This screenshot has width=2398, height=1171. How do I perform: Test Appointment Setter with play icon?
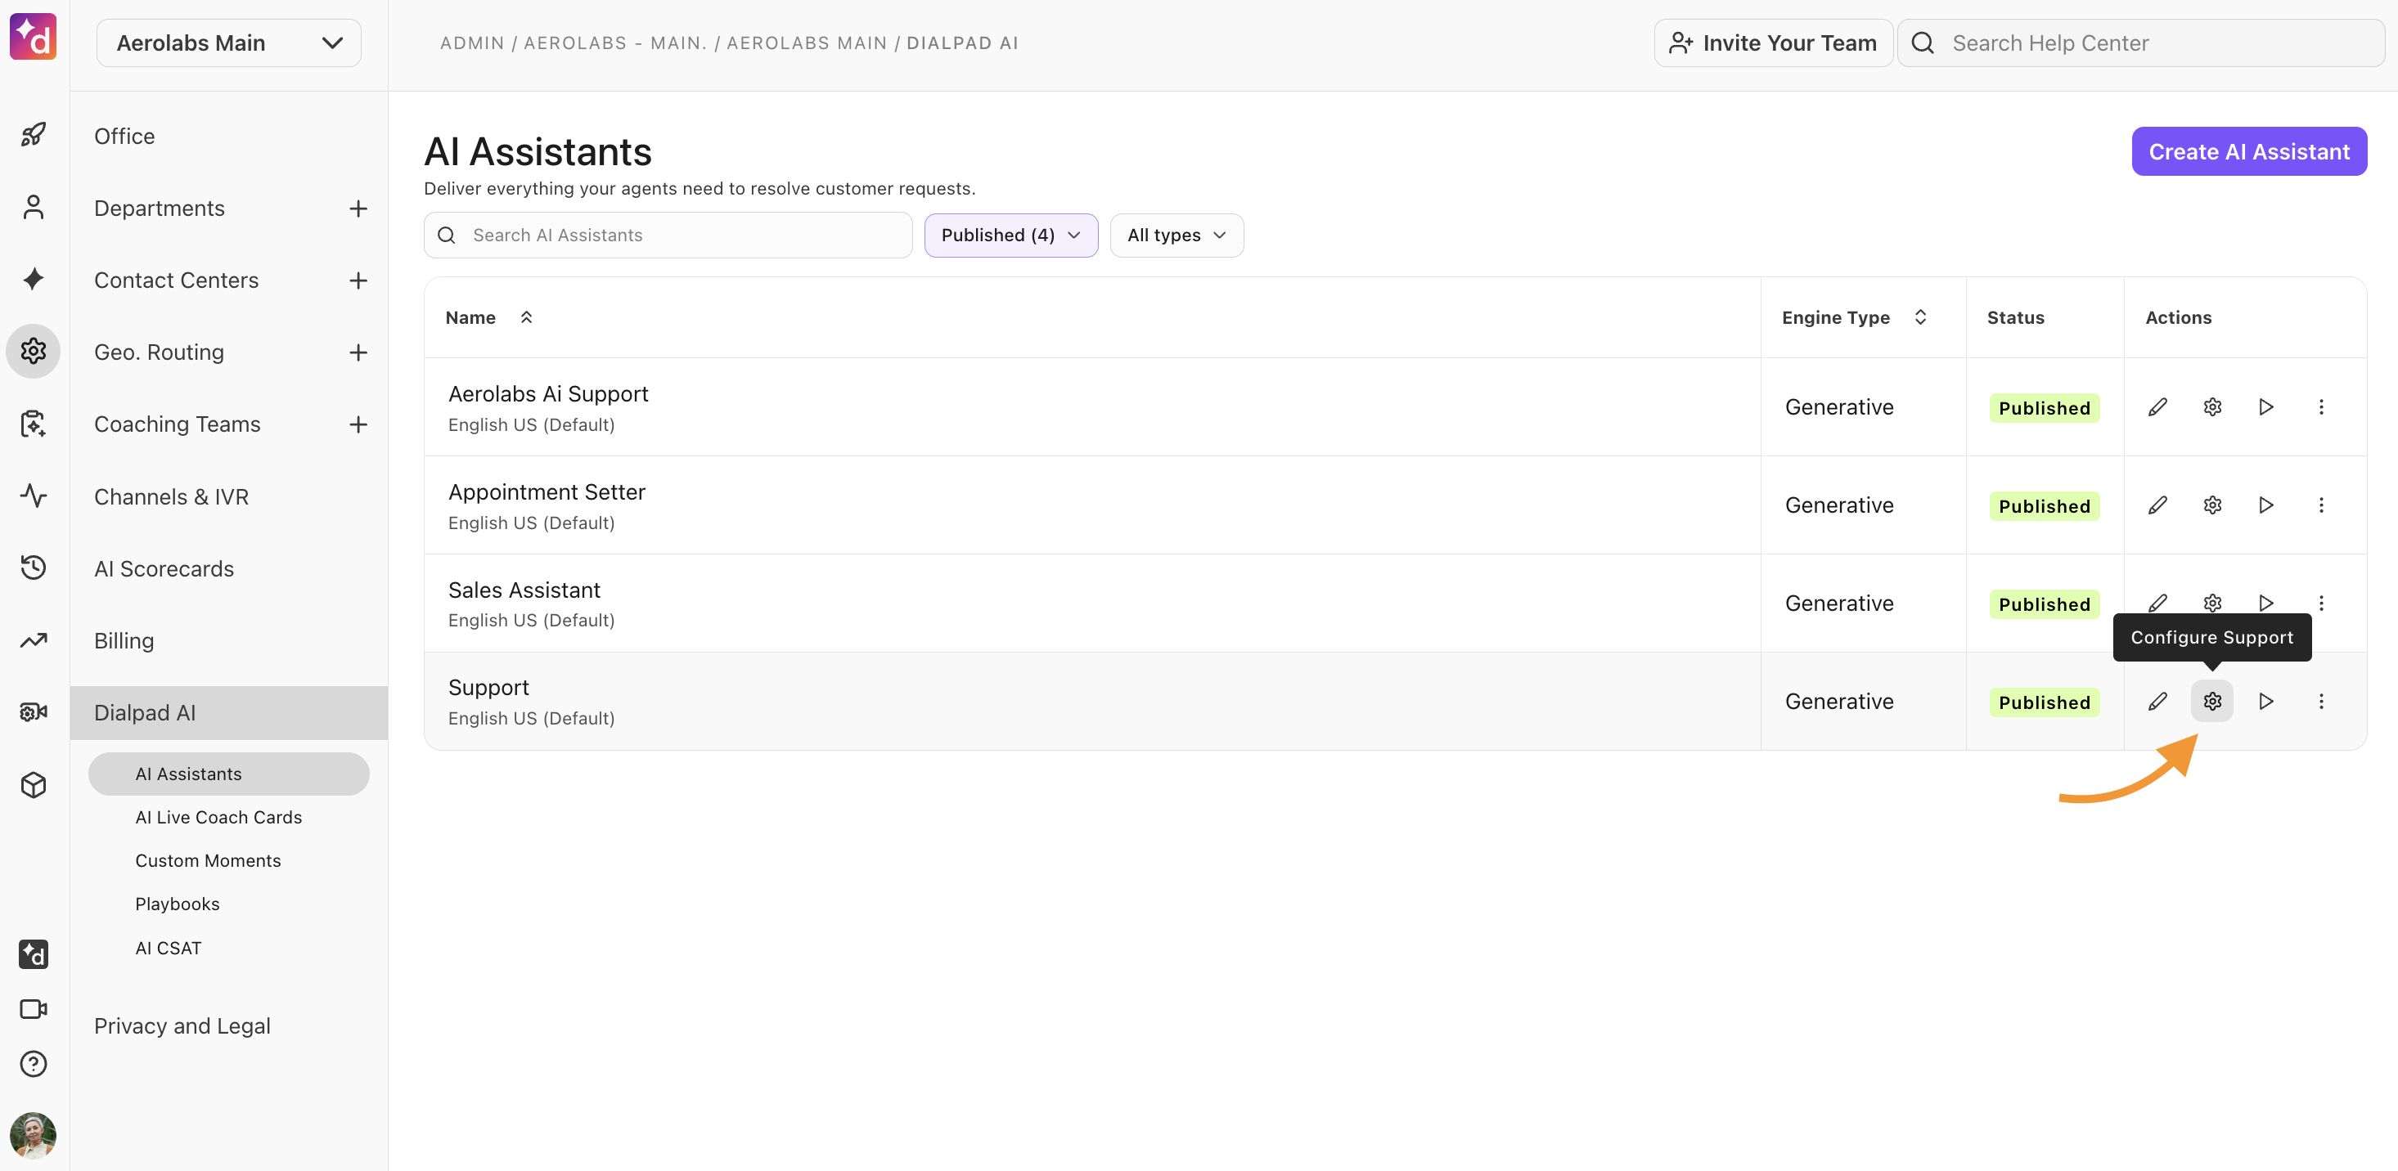pos(2267,505)
